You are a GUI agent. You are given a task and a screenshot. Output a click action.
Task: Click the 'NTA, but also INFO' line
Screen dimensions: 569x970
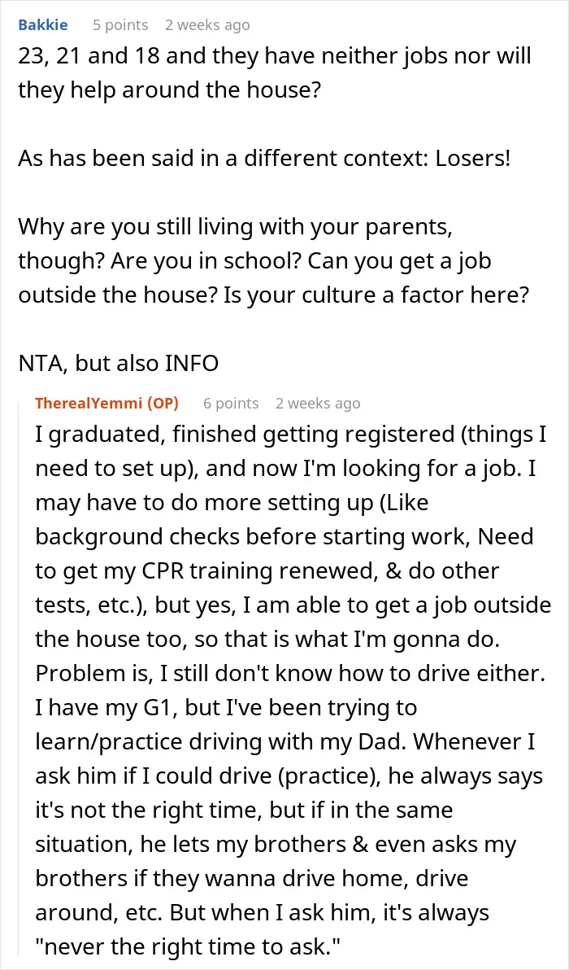(x=118, y=363)
